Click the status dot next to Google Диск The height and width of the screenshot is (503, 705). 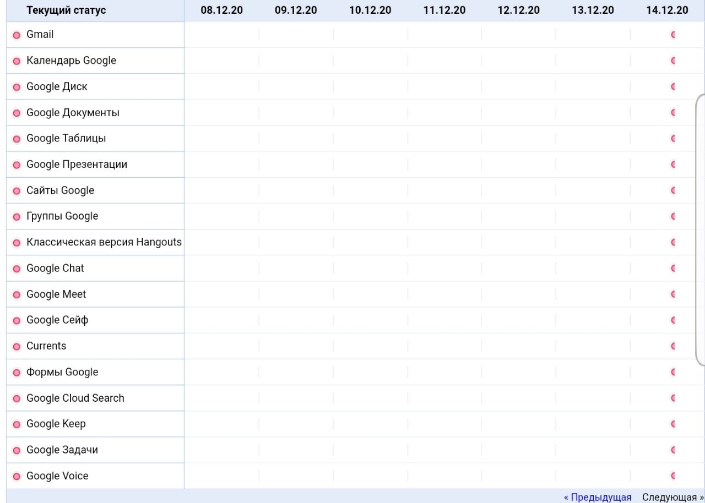17,87
